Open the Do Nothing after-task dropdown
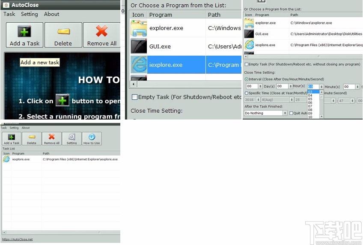This screenshot has width=363, height=245. 266,113
